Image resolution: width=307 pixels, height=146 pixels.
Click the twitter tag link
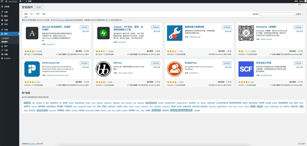[x=132, y=110]
